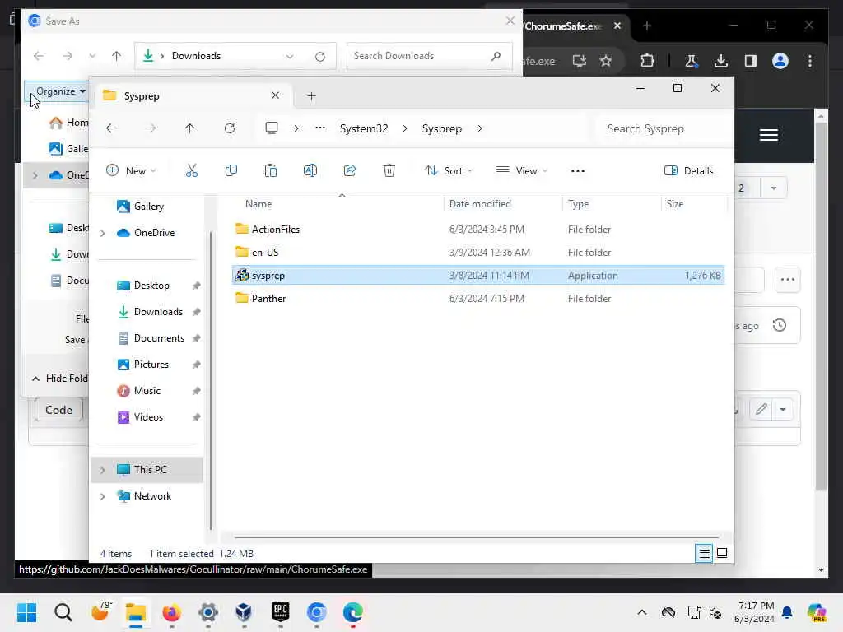Open the Sort dropdown menu
The height and width of the screenshot is (632, 843).
point(449,171)
